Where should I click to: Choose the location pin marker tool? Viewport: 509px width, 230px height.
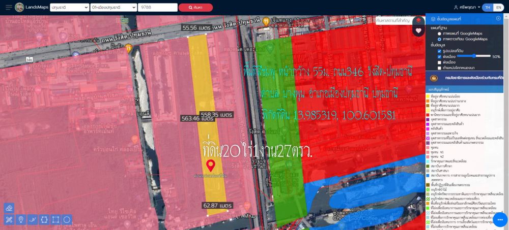[21, 220]
